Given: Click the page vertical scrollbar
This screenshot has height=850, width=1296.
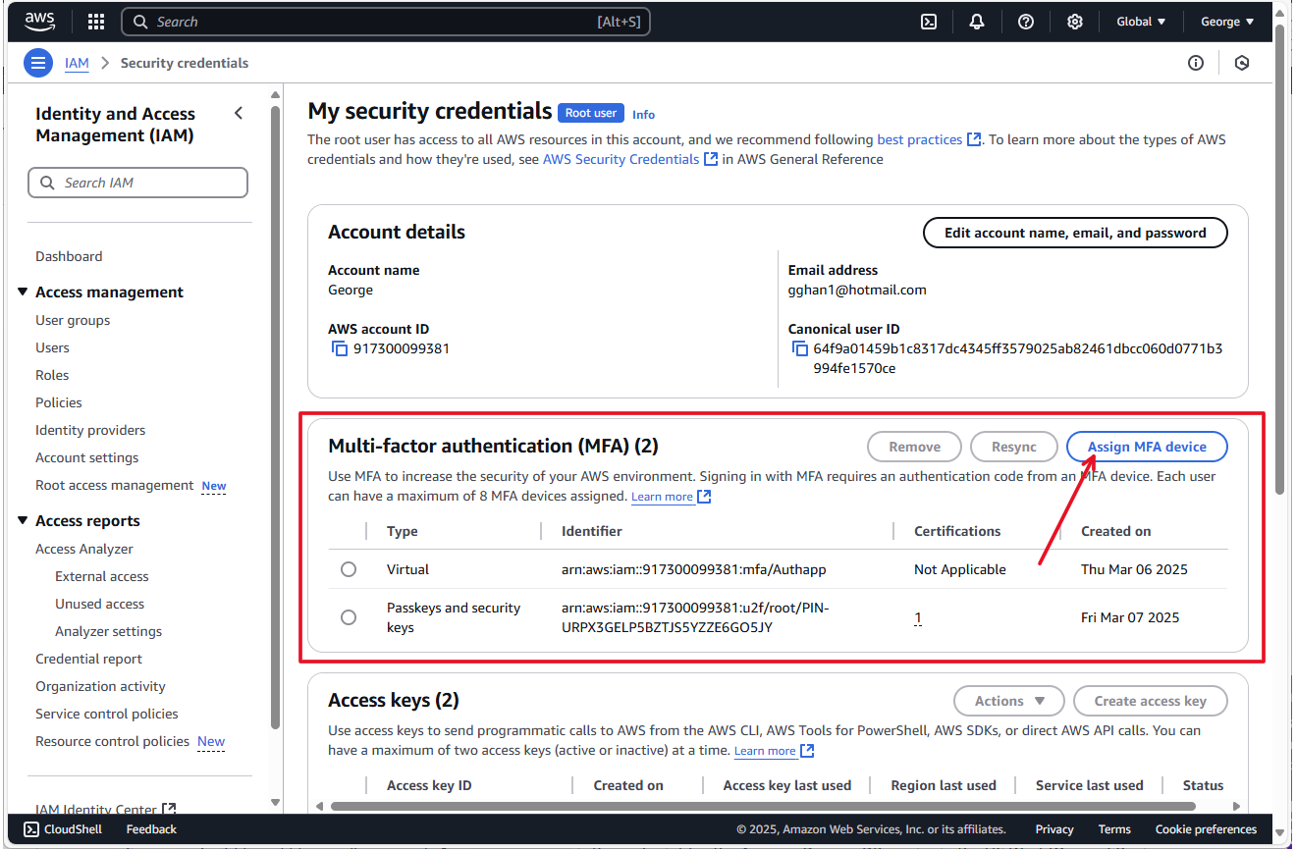Looking at the screenshot, I should [x=1279, y=260].
